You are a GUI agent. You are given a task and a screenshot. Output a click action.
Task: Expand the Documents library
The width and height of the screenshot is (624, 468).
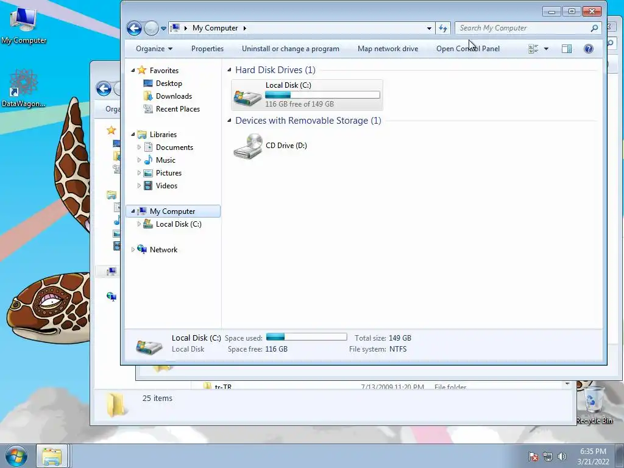[x=139, y=147]
